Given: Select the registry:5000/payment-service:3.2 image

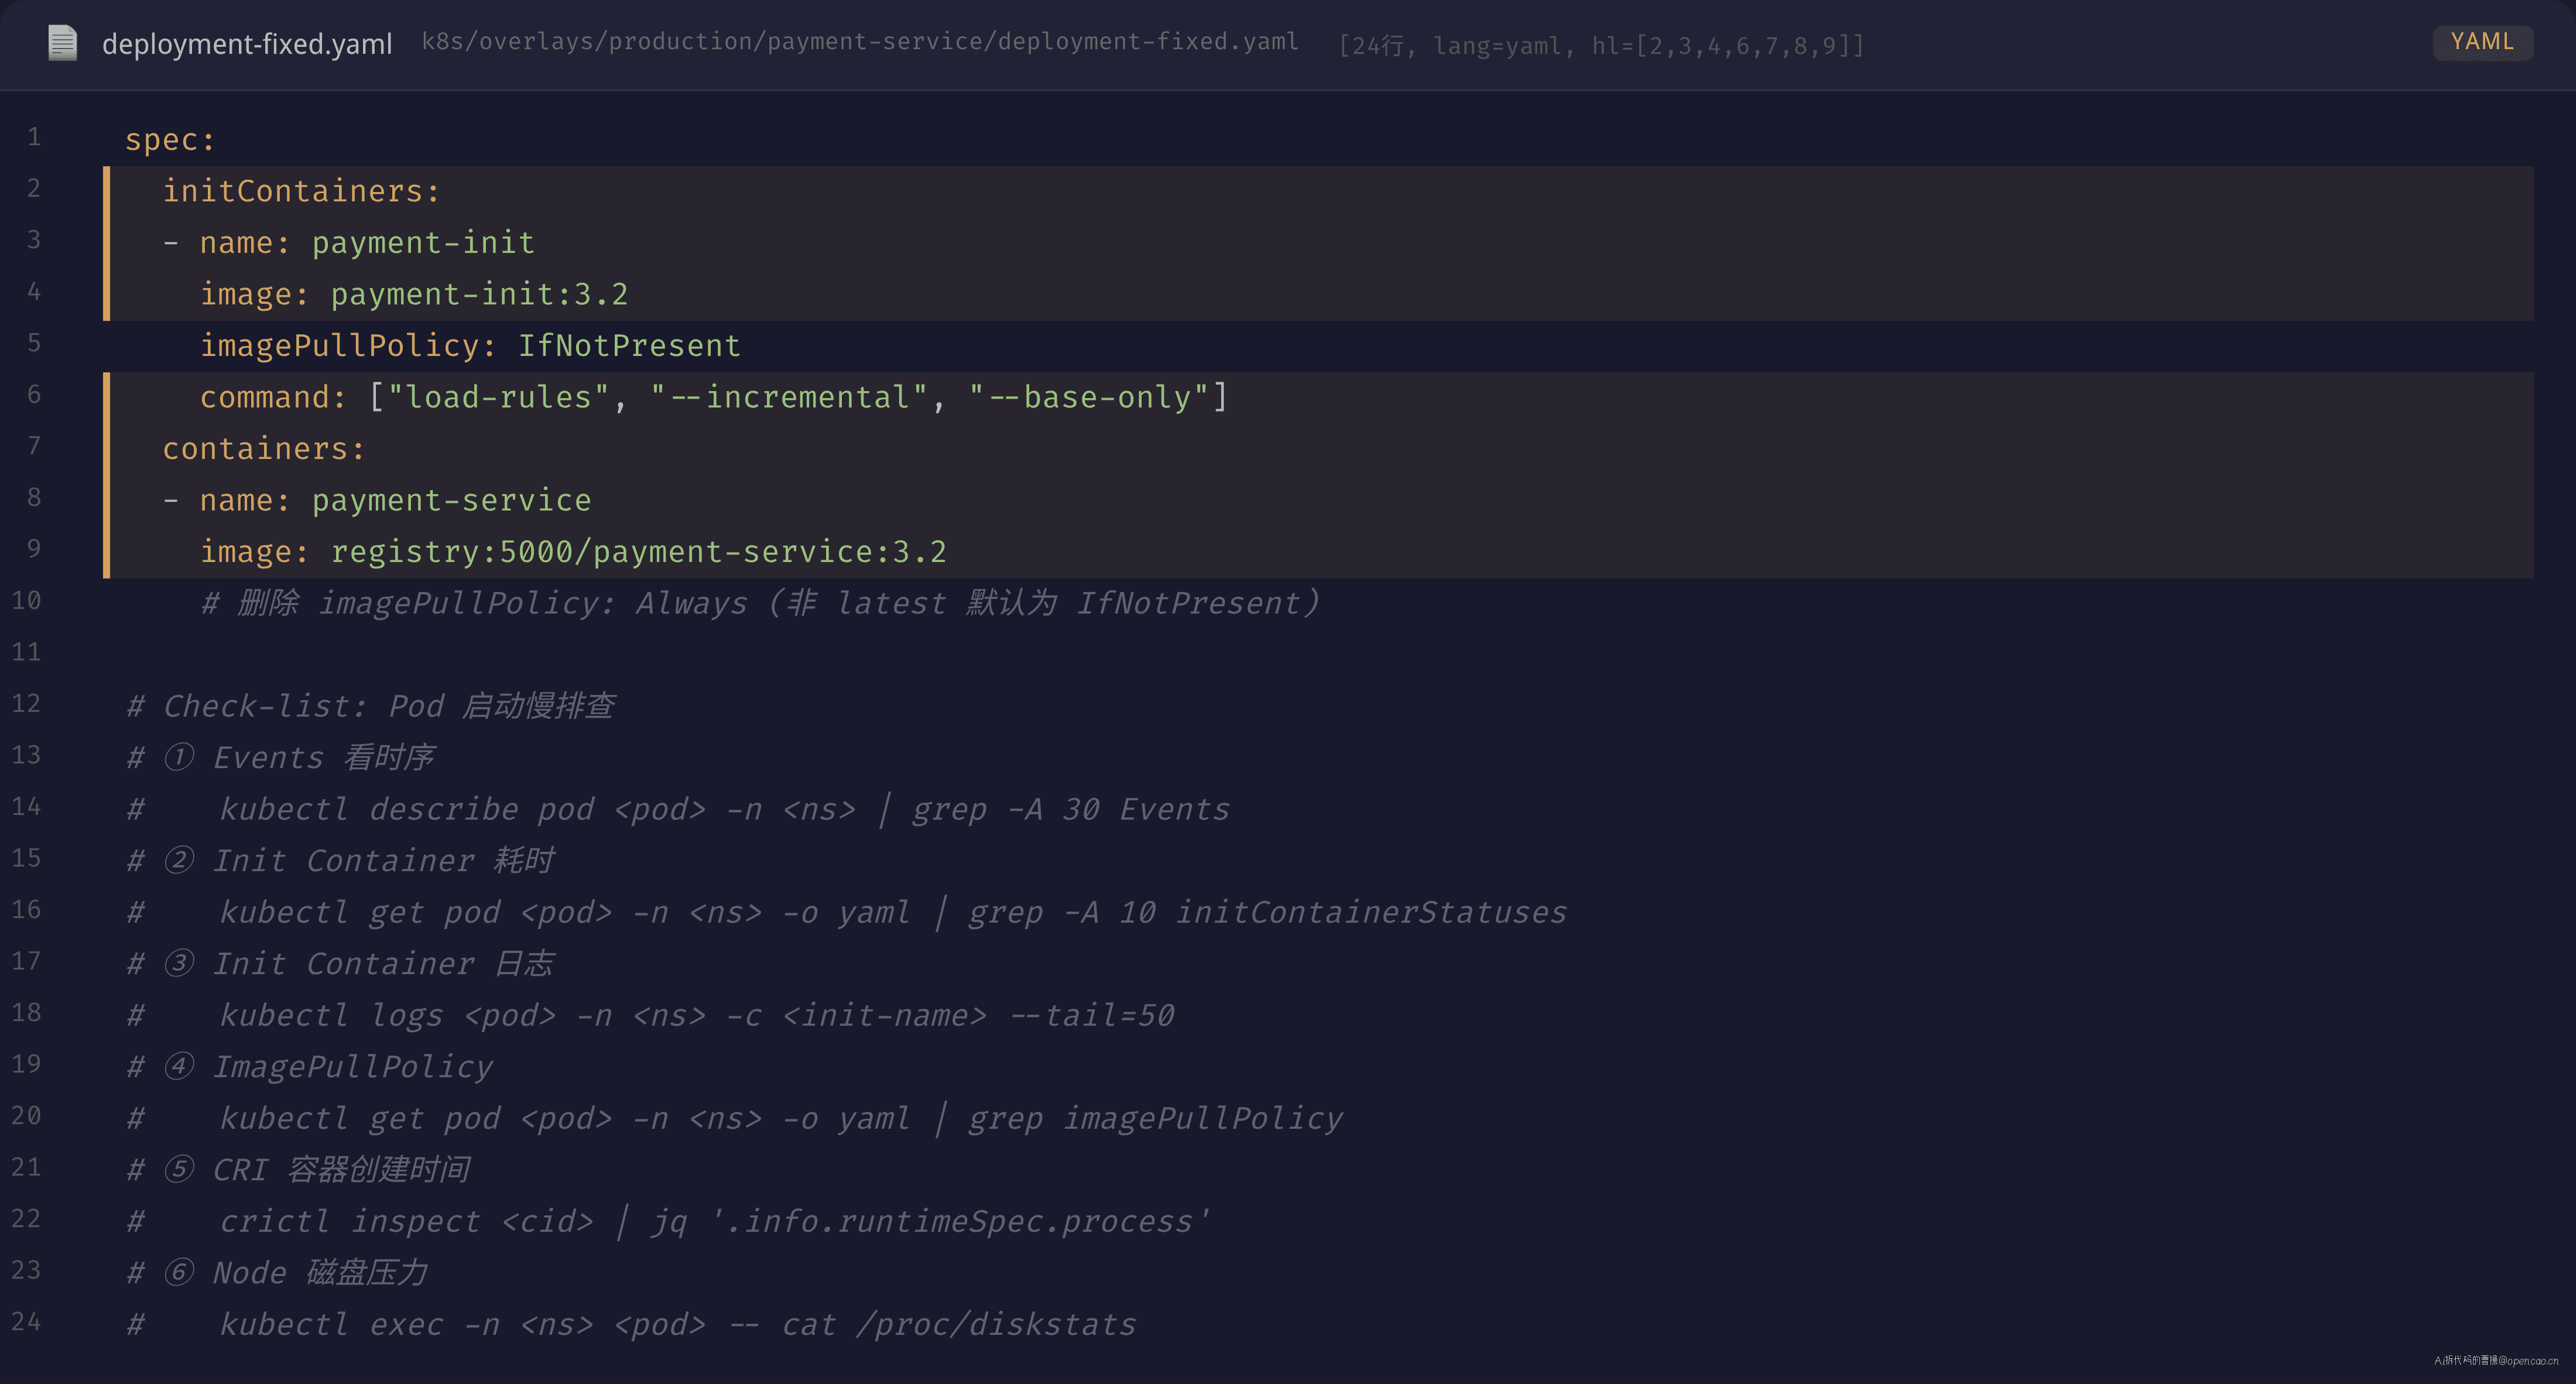Looking at the screenshot, I should point(638,552).
